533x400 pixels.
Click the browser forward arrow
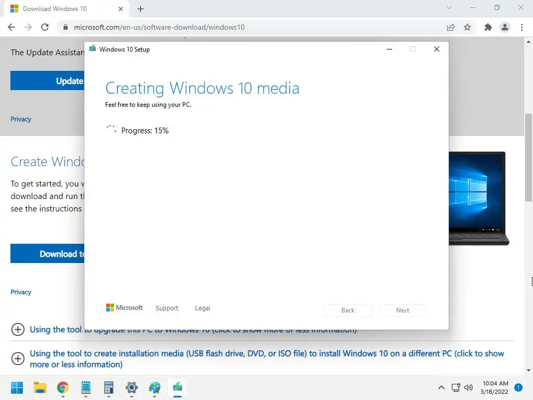28,27
